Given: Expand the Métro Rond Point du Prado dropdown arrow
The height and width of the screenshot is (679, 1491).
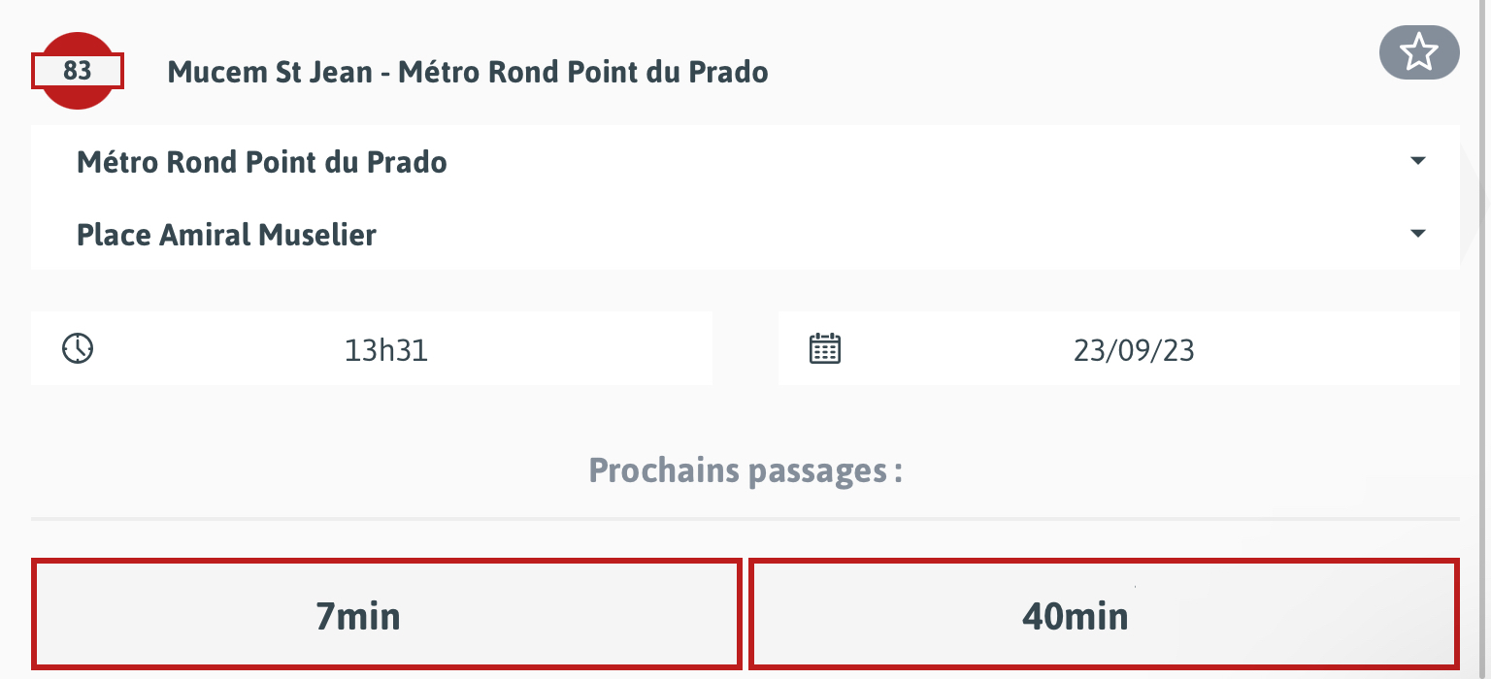Looking at the screenshot, I should coord(1417,161).
